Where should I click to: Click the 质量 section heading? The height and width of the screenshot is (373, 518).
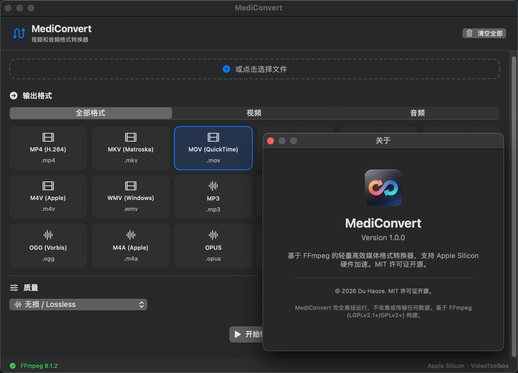tap(31, 288)
